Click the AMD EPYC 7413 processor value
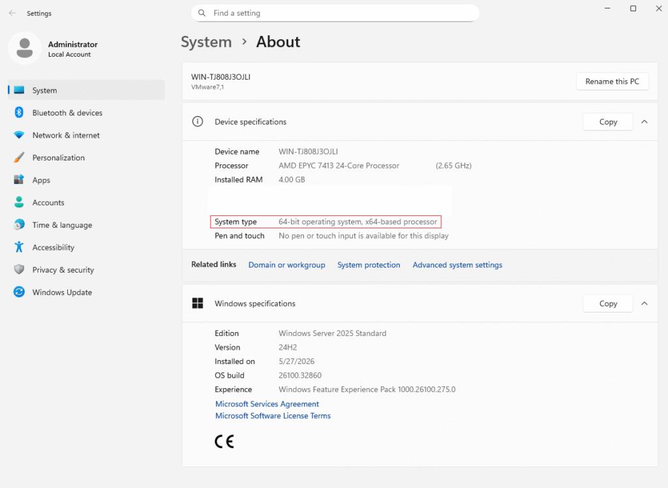The width and height of the screenshot is (668, 488). pyautogui.click(x=339, y=166)
